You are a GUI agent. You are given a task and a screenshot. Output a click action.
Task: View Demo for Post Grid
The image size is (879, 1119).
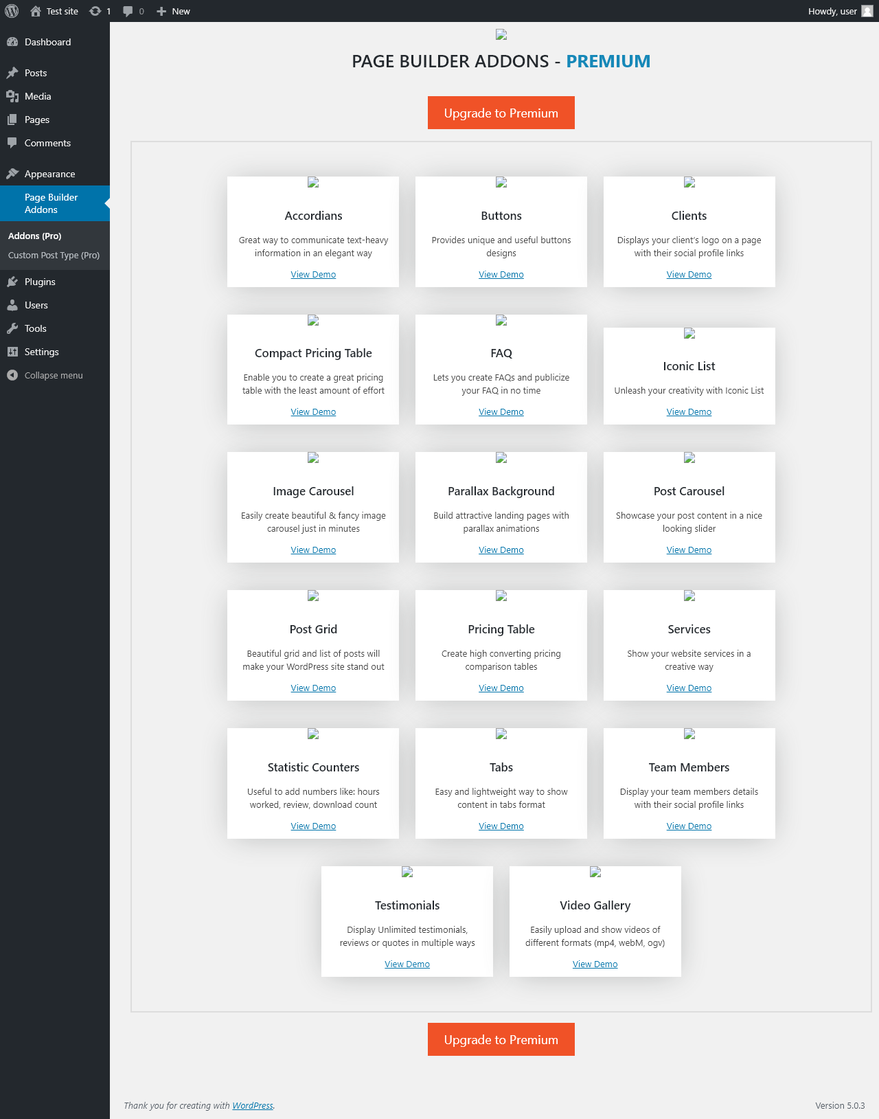coord(313,688)
